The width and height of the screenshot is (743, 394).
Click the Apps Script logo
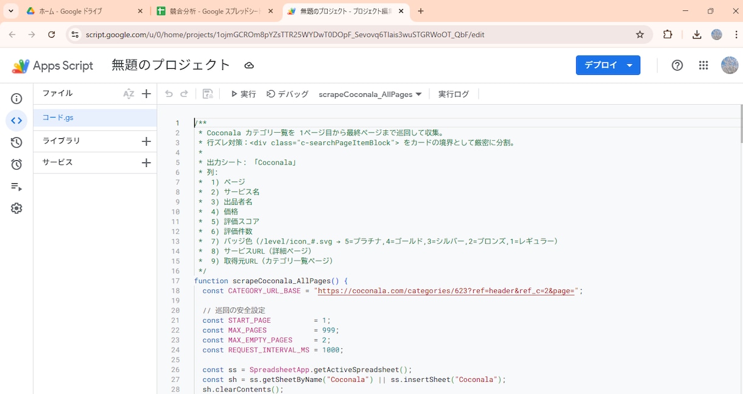[x=52, y=66]
